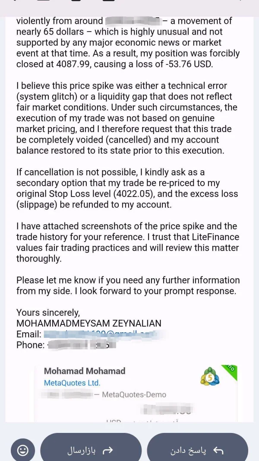This screenshot has width=259, height=461.
Task: Tap the reply arrow icon
Action: tap(218, 450)
